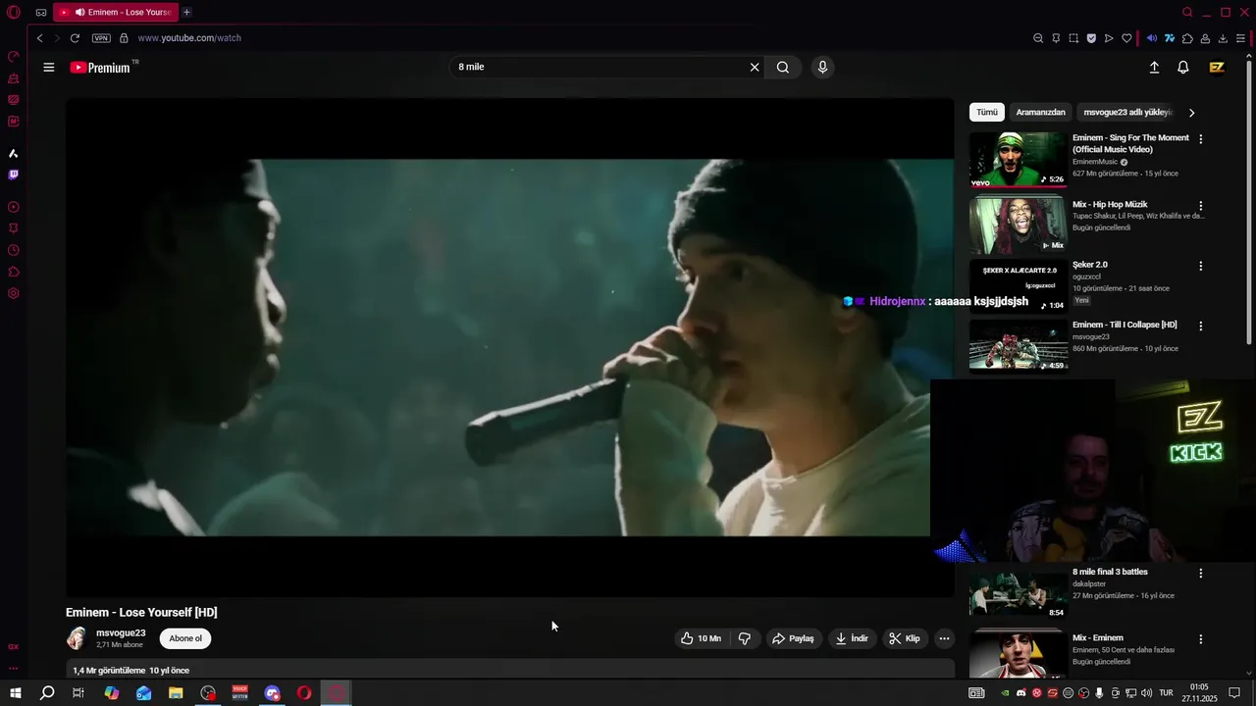Open the YouTube guide hamburger menu
Screen dimensions: 1256x706
coord(48,68)
